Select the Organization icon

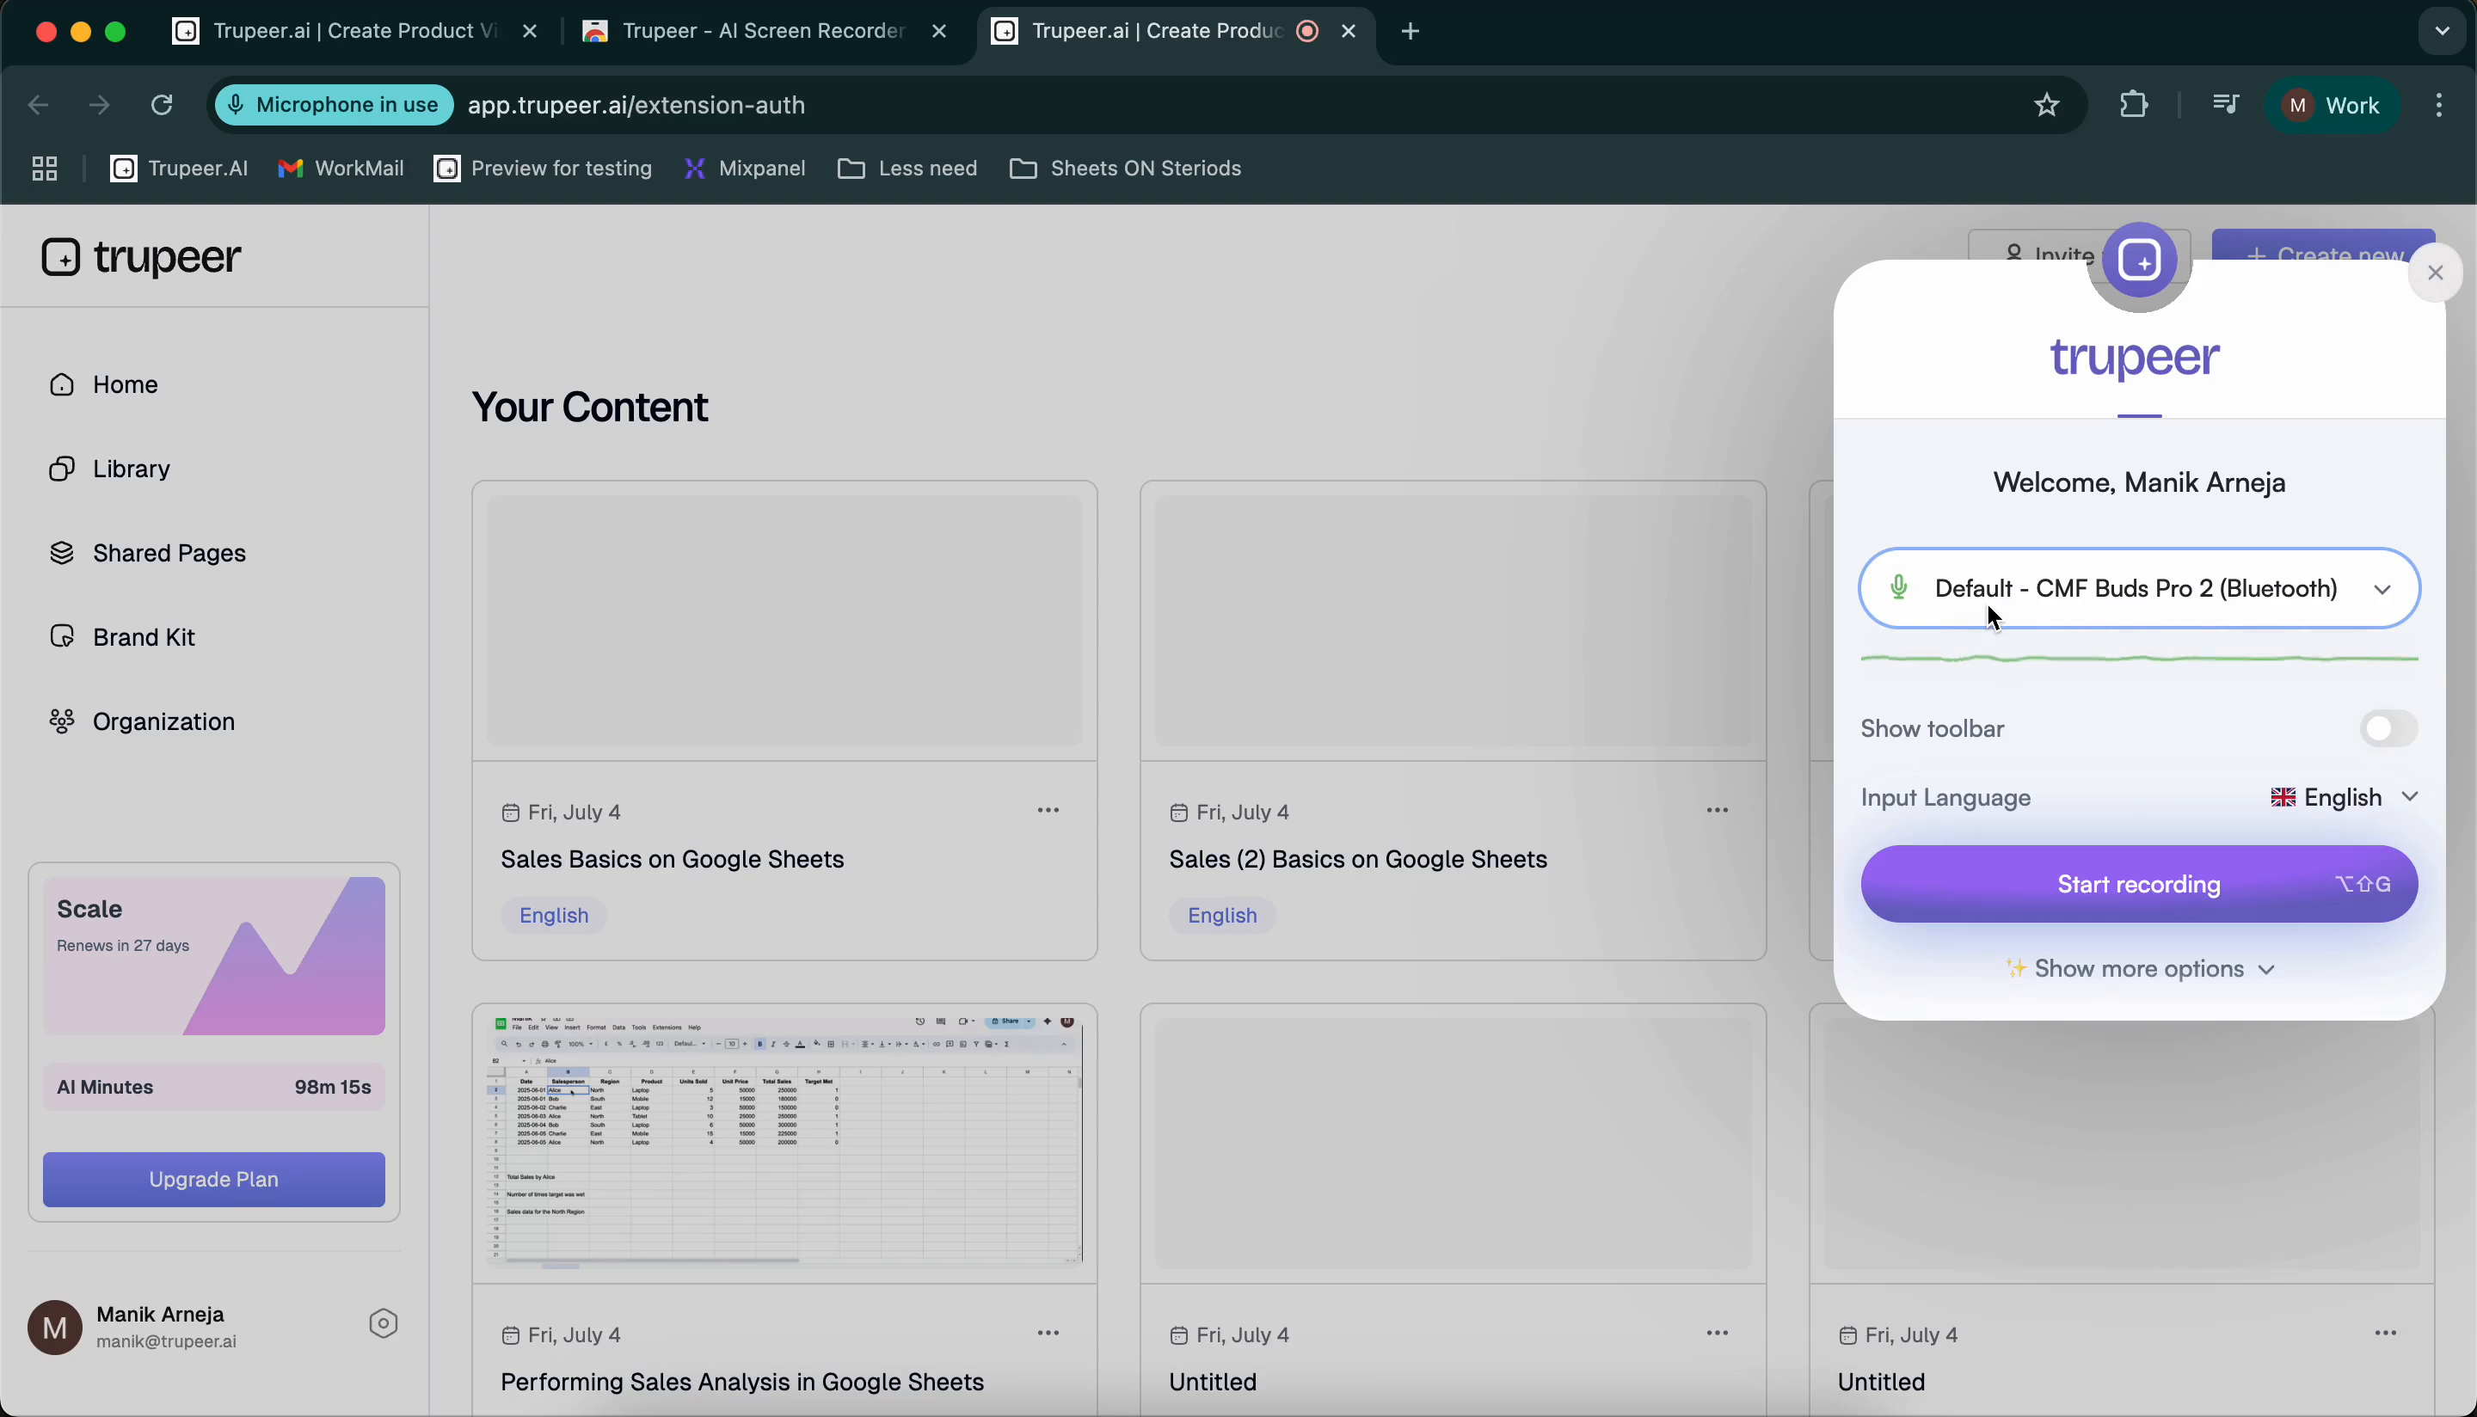61,721
